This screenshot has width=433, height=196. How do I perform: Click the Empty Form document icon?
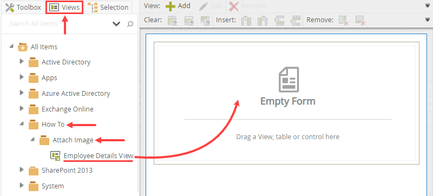pos(288,79)
